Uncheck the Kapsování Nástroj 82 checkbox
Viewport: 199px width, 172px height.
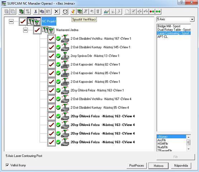51,64
